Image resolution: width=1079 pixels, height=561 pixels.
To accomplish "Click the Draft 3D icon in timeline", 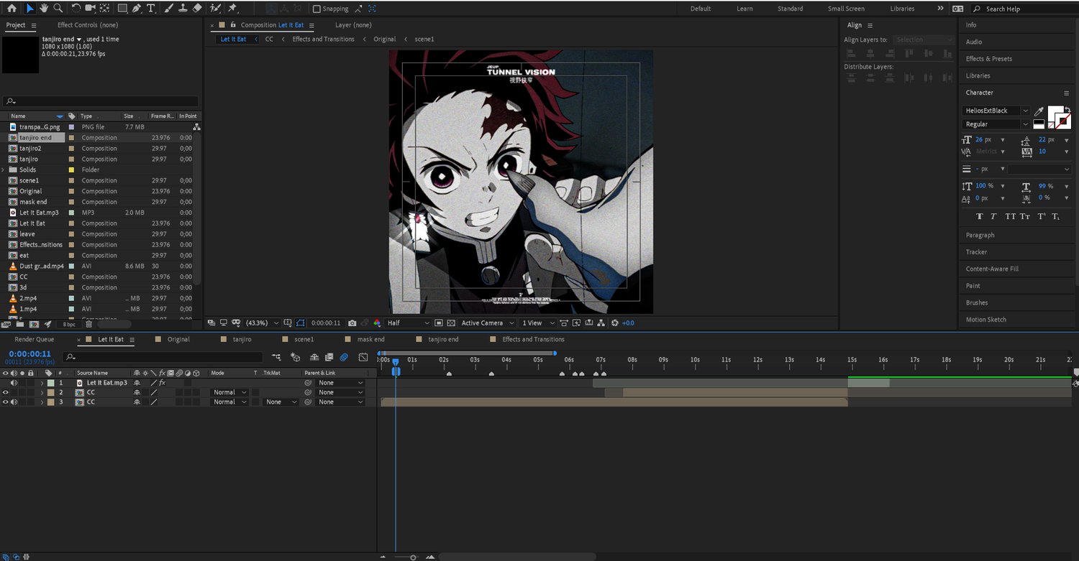I will coord(295,357).
